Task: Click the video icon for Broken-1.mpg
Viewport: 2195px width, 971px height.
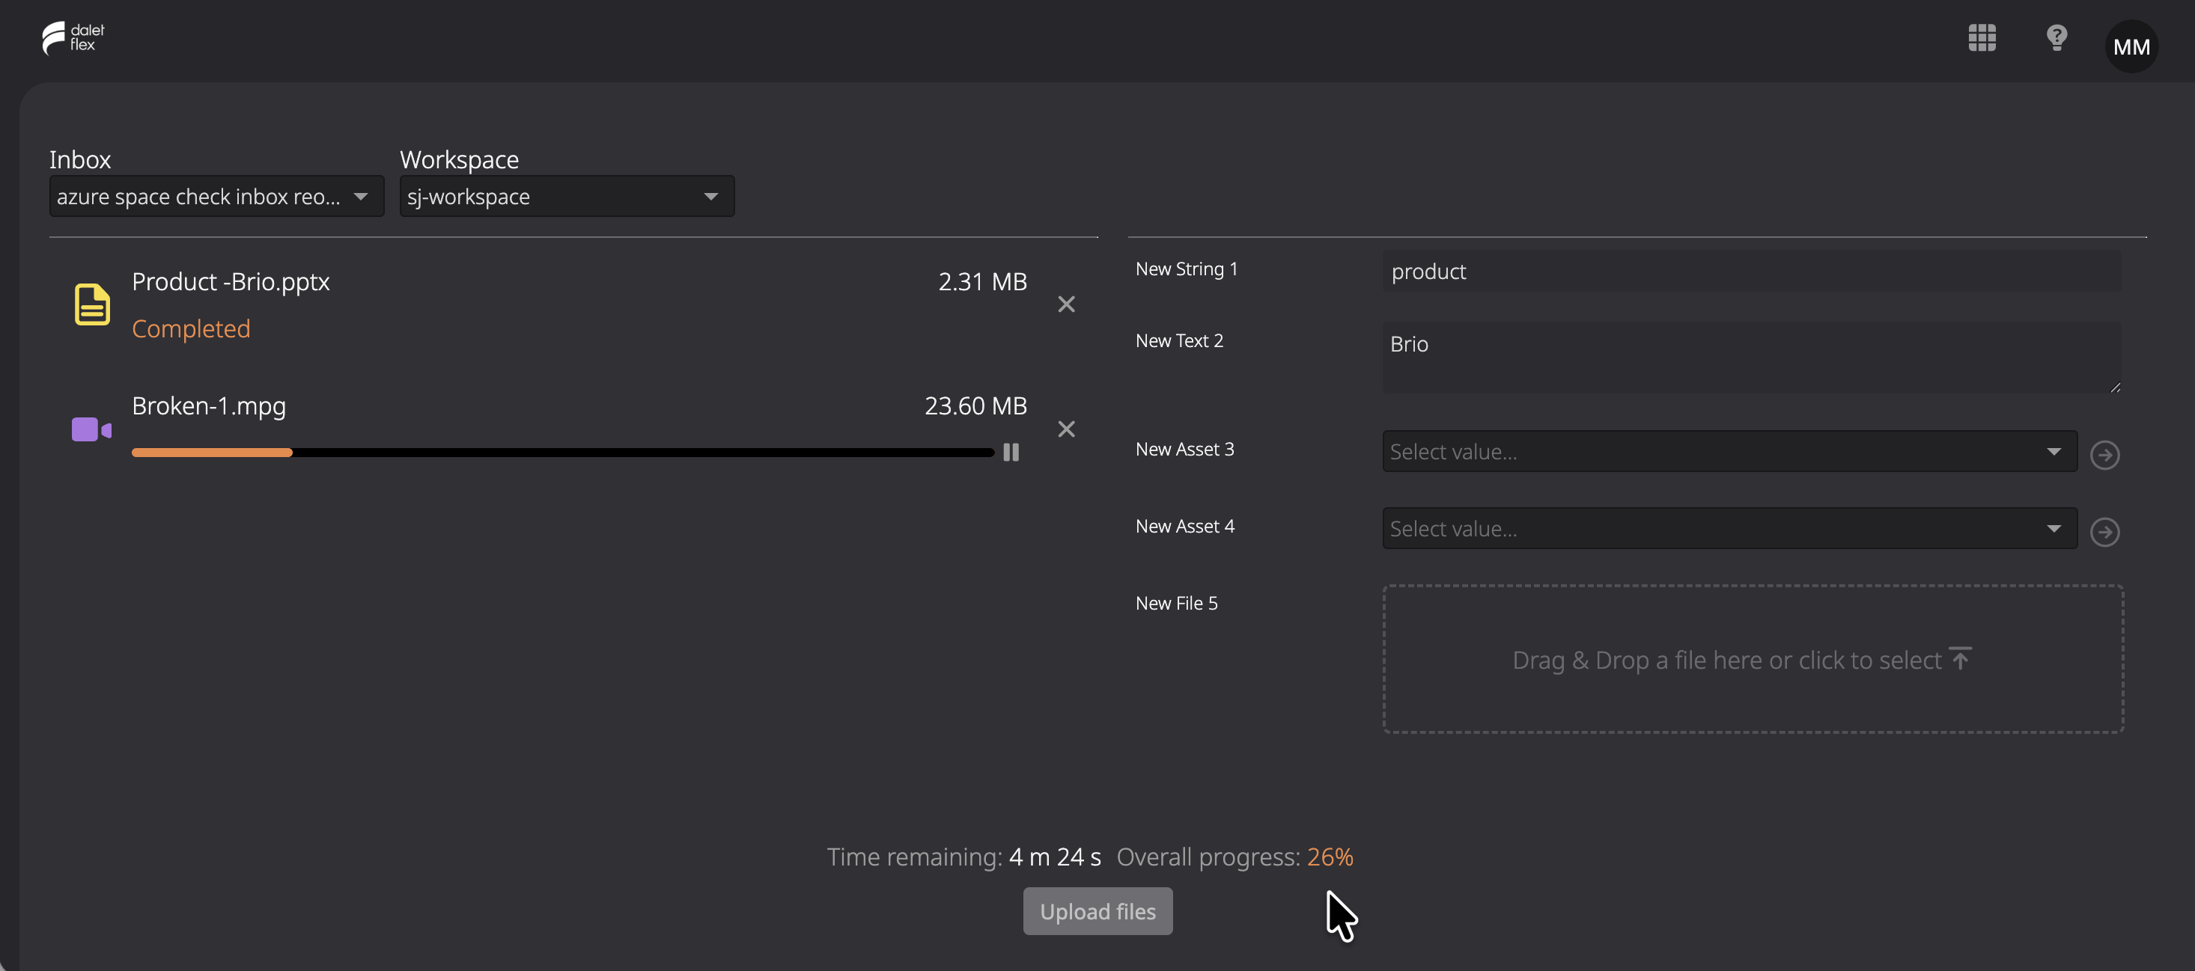Action: click(92, 429)
